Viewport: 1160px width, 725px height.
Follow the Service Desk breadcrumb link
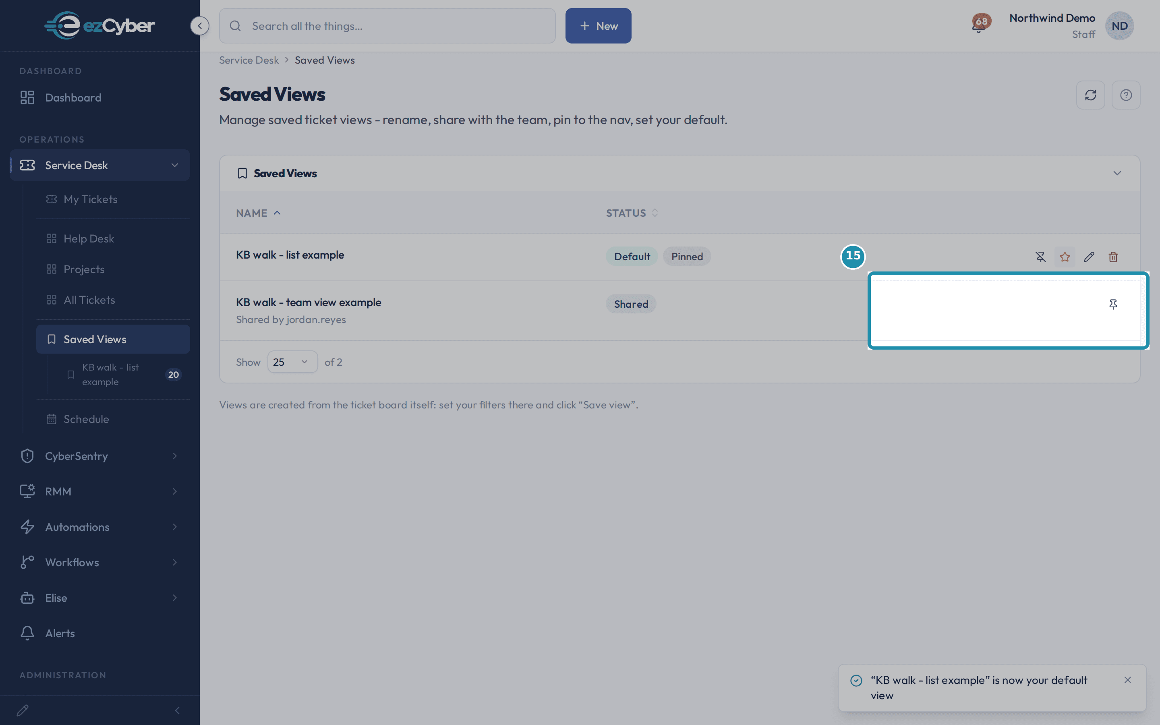point(249,60)
